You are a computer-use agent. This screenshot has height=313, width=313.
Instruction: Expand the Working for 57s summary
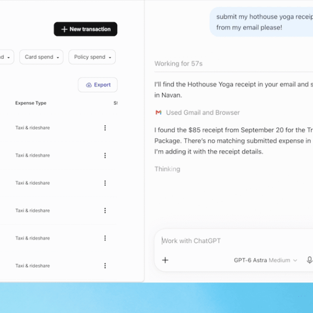[x=178, y=64]
